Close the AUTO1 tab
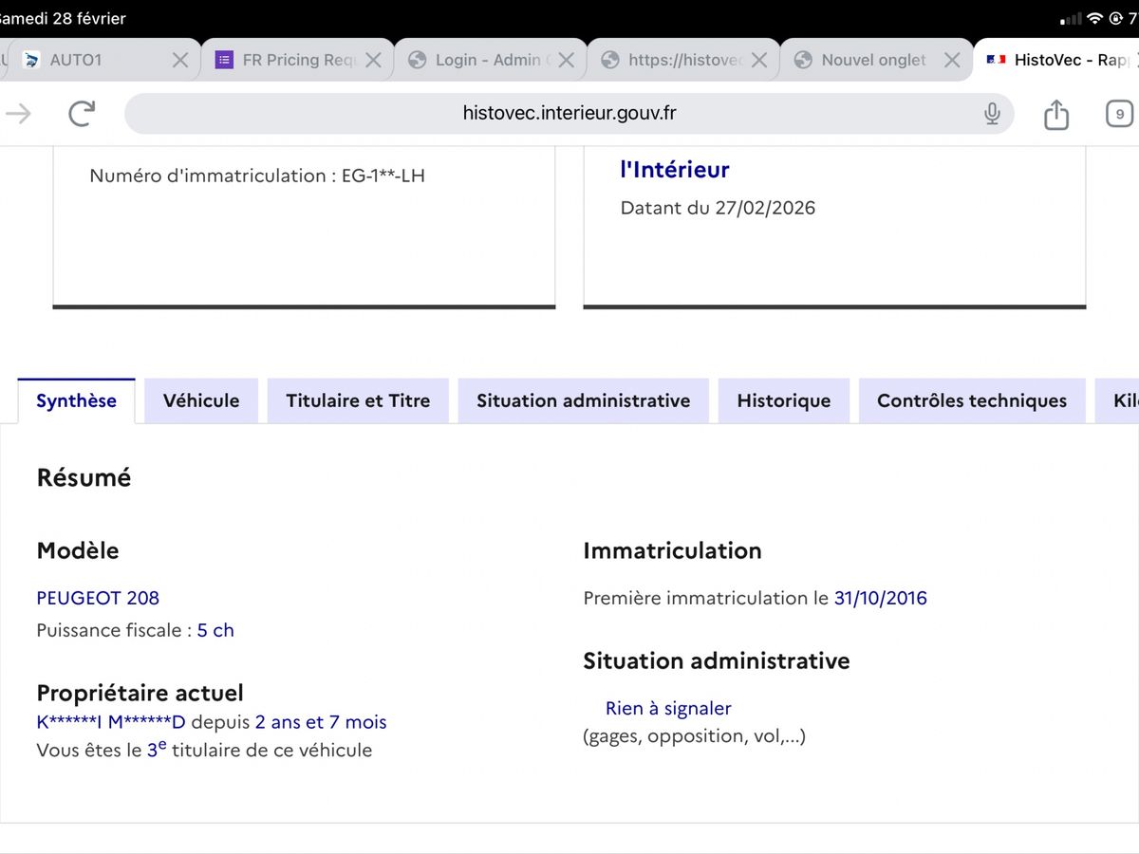1139x854 pixels. click(179, 60)
